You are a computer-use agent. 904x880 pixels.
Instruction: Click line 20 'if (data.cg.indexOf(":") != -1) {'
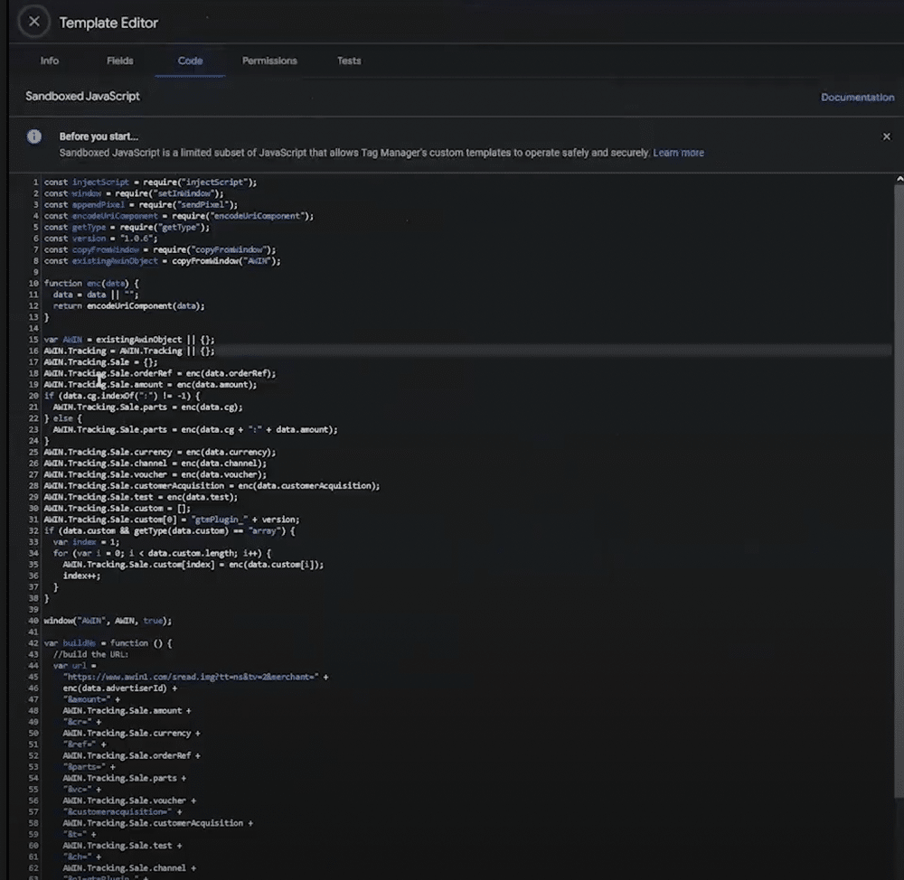pos(122,396)
